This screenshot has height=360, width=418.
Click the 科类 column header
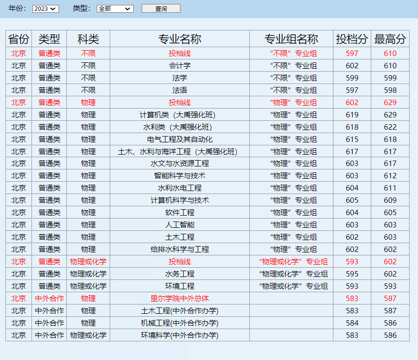[88, 39]
